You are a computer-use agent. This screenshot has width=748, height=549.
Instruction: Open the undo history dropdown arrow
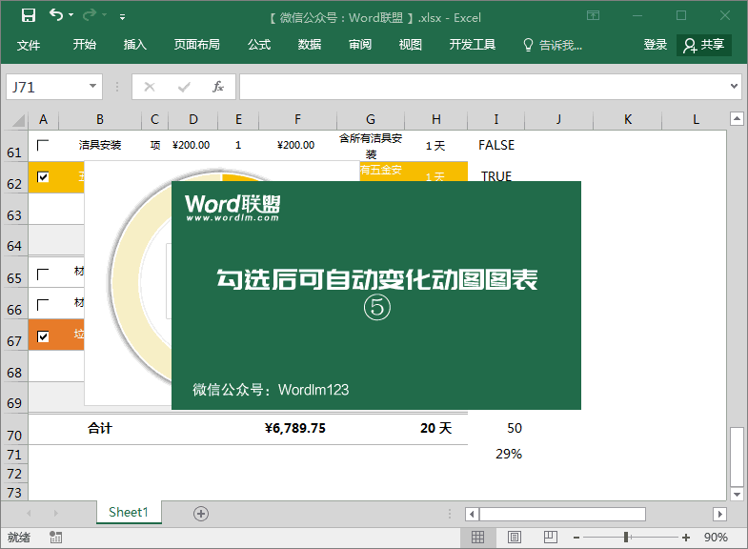(x=71, y=15)
